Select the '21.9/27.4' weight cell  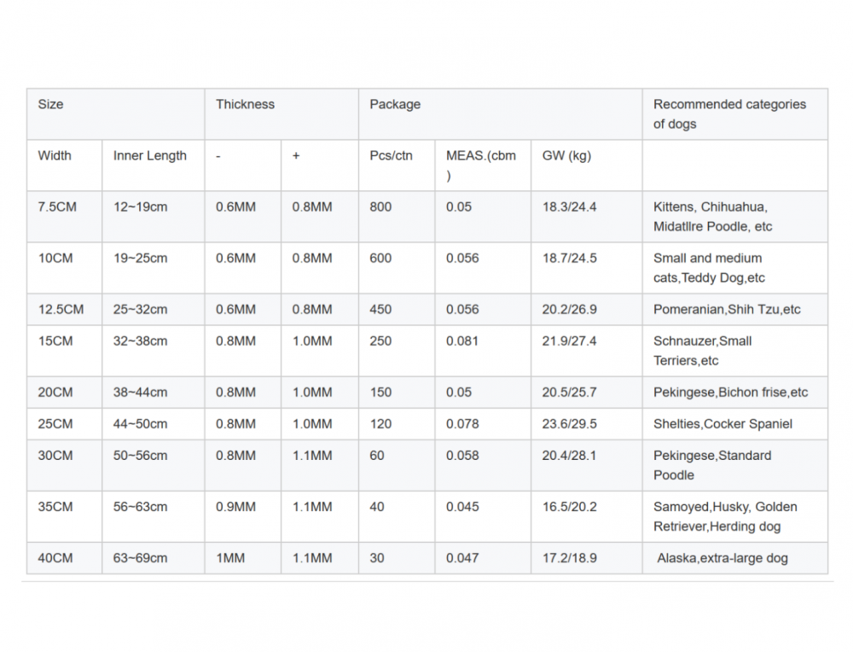[x=587, y=351]
